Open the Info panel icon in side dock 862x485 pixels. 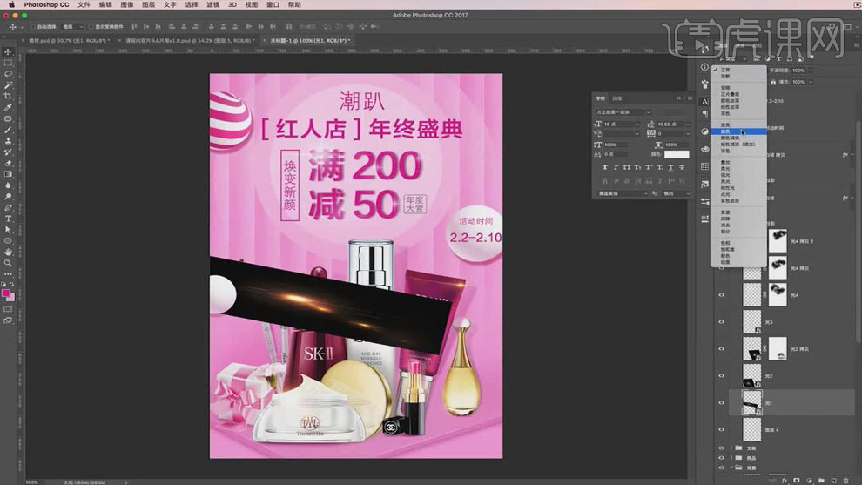point(704,66)
